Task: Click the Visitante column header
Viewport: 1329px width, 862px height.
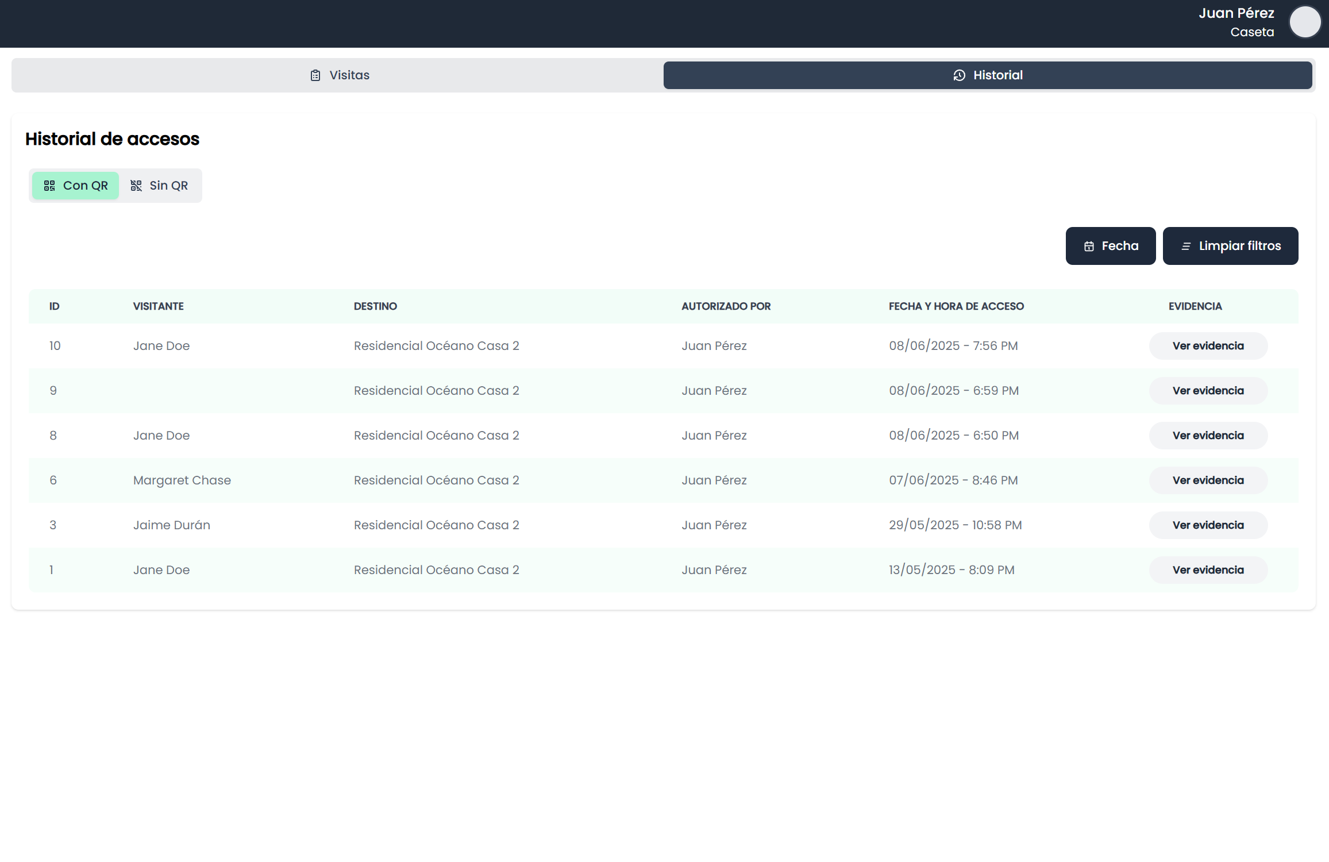Action: point(158,306)
